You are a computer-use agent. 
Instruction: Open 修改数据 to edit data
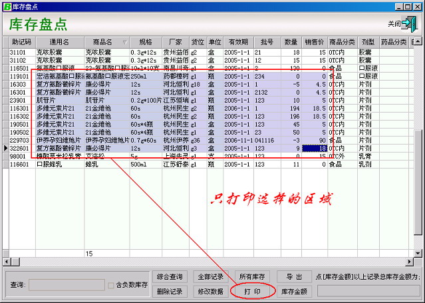[x=210, y=291]
